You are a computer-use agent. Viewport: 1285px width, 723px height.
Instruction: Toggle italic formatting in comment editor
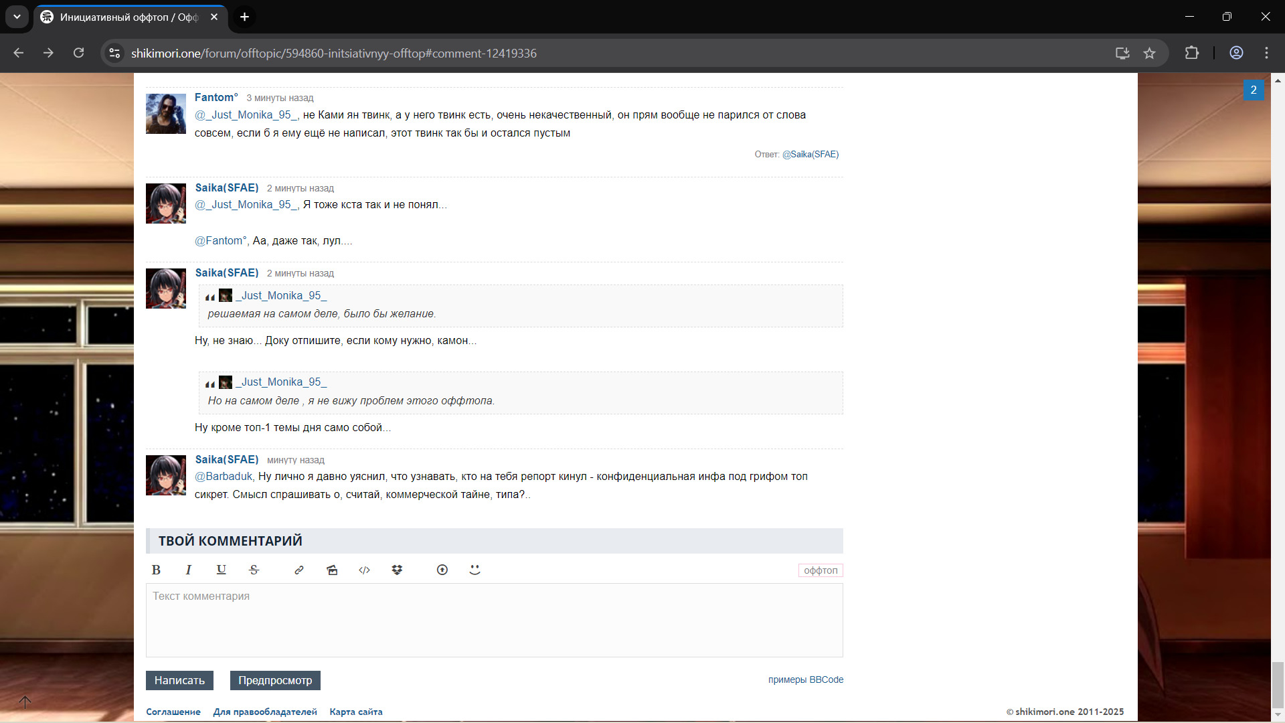(188, 570)
